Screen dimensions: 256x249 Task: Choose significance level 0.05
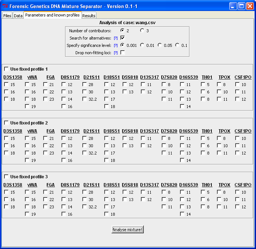(x=160, y=45)
